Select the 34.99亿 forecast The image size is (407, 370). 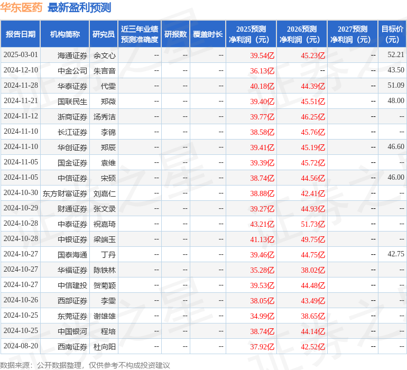[x=262, y=316]
